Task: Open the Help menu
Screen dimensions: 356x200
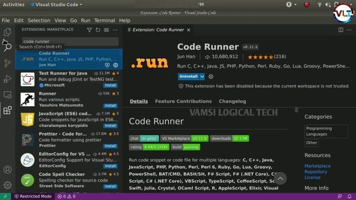Action: [x=125, y=21]
